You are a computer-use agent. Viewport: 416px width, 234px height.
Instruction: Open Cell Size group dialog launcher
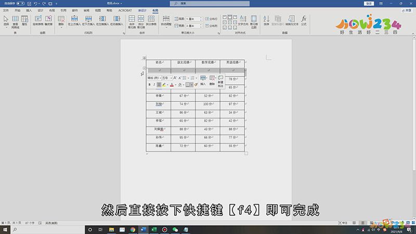click(218, 33)
